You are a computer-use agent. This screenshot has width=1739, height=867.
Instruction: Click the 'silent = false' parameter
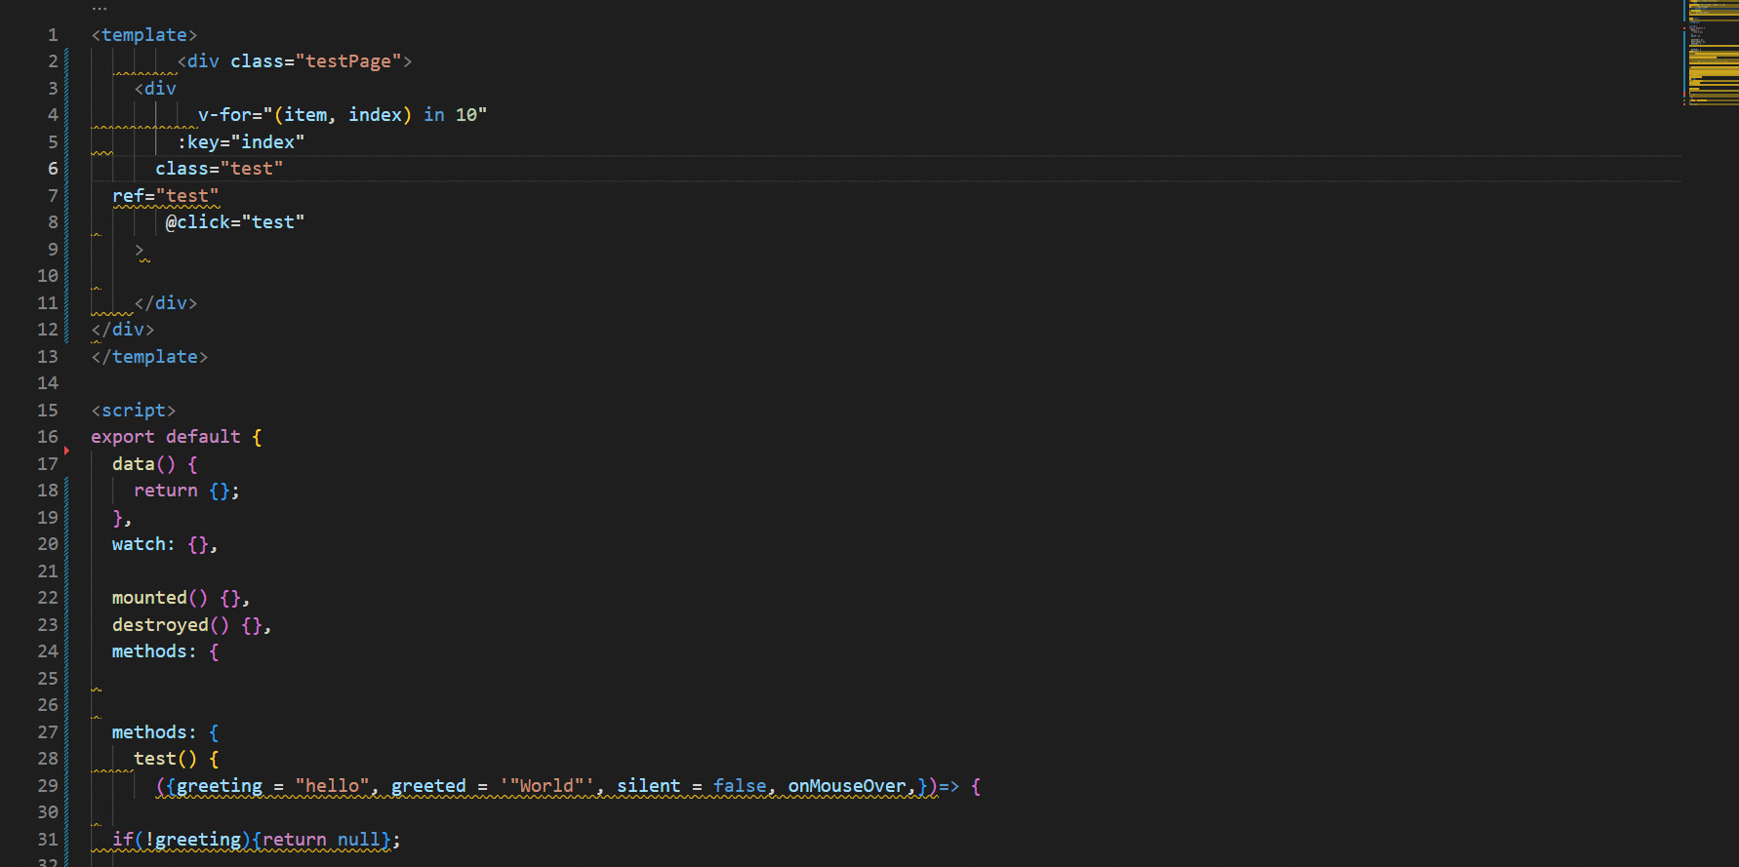tap(691, 786)
